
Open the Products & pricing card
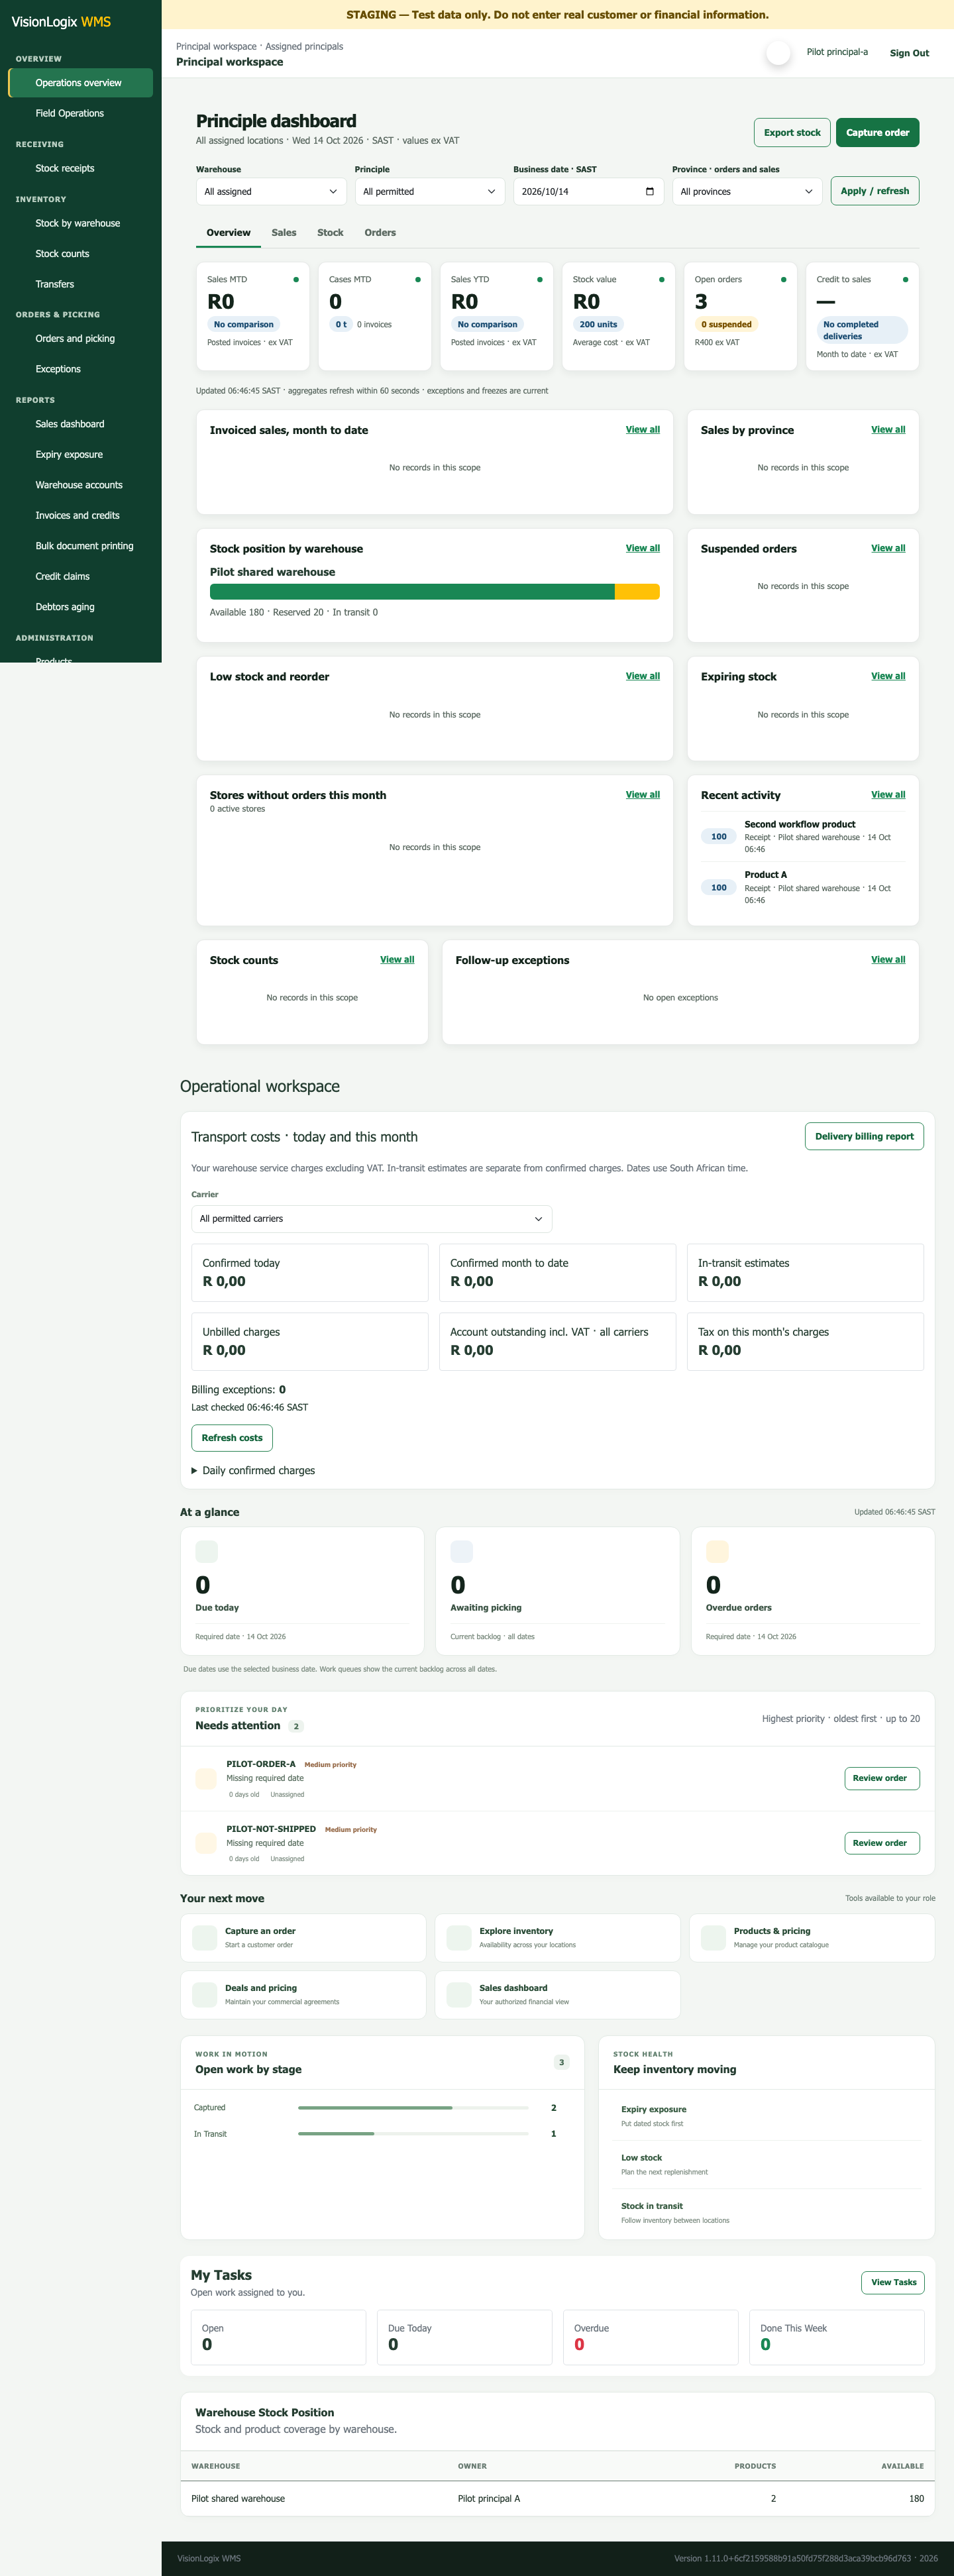(x=812, y=1938)
